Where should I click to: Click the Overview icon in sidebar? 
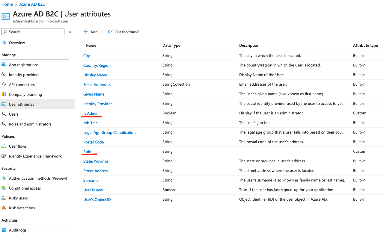(x=4, y=43)
